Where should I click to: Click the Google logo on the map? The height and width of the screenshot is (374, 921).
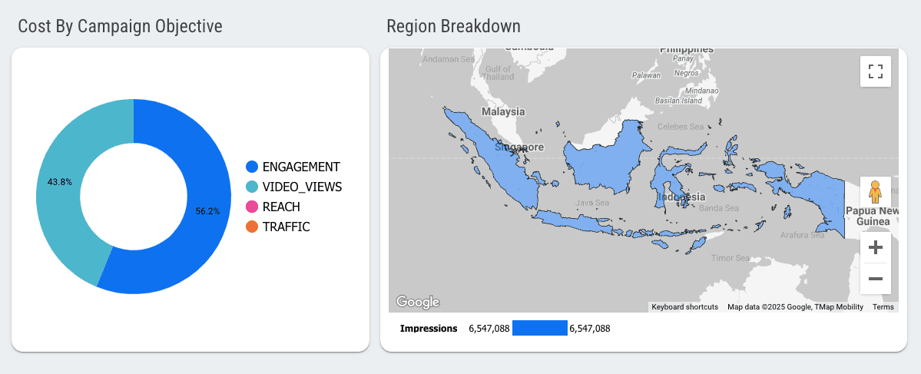418,302
